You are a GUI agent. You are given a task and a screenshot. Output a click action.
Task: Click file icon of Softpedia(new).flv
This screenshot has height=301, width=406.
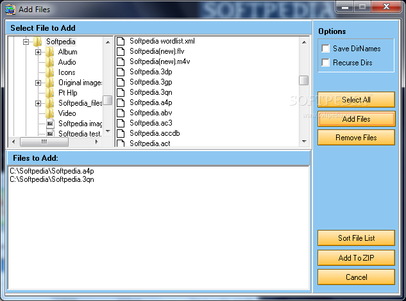[x=121, y=51]
